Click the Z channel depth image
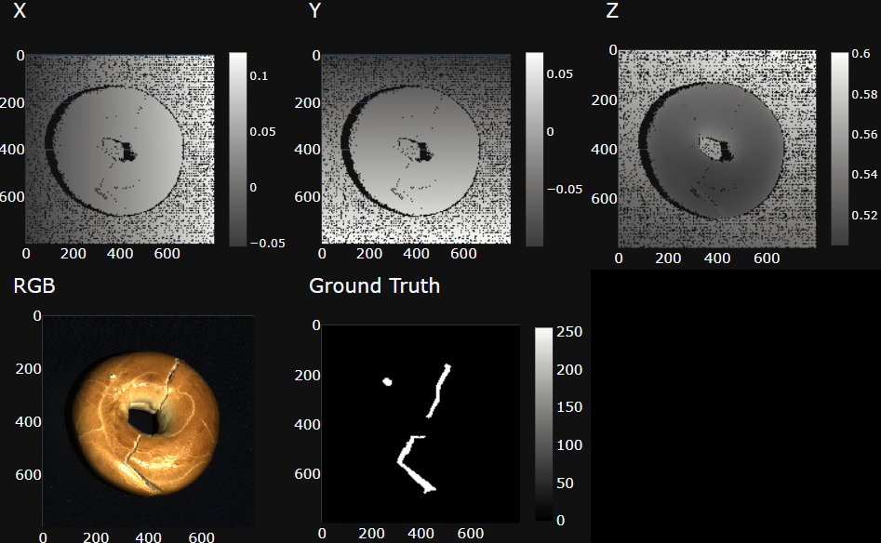The width and height of the screenshot is (881, 543). [x=717, y=149]
